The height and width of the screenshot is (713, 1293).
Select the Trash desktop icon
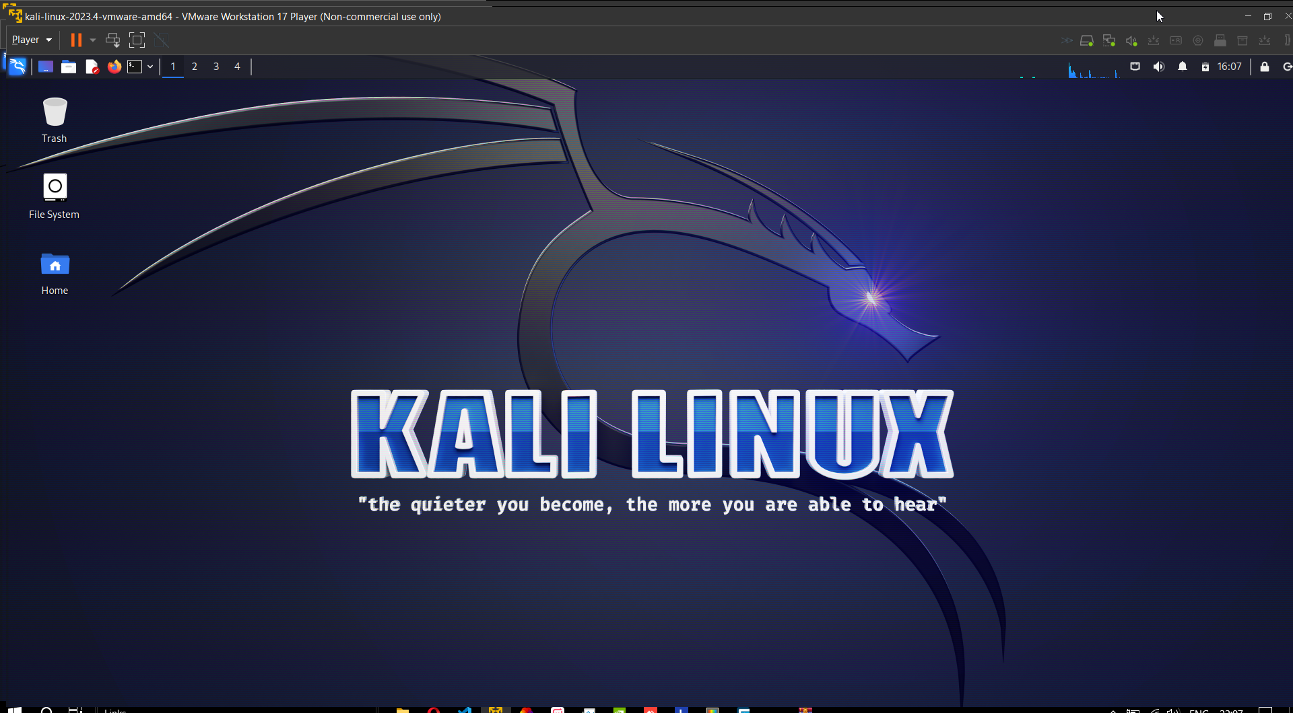[55, 121]
